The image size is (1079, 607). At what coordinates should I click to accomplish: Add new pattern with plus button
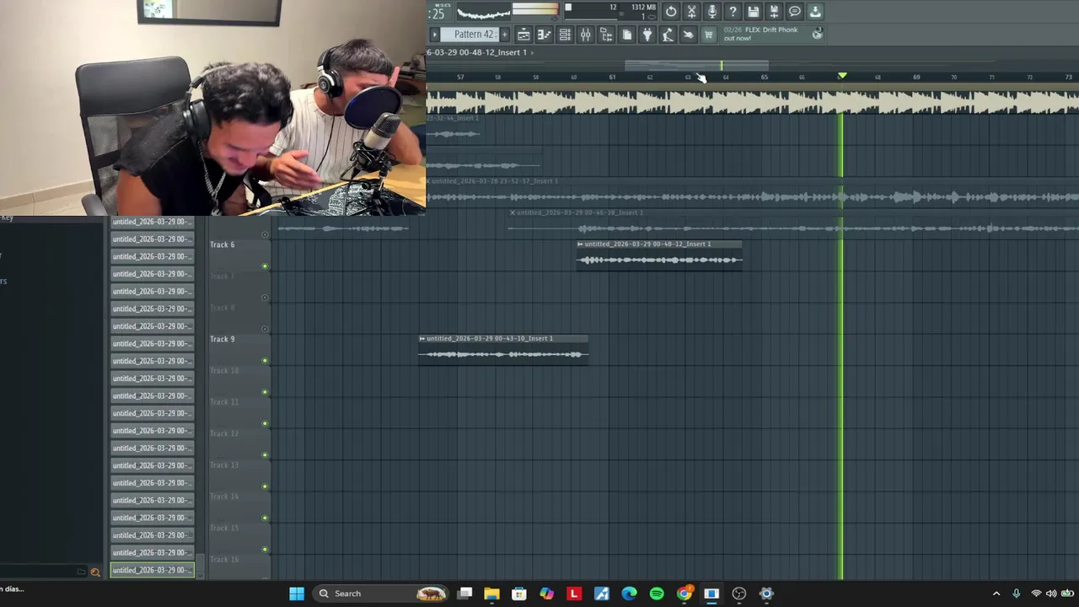pyautogui.click(x=504, y=35)
